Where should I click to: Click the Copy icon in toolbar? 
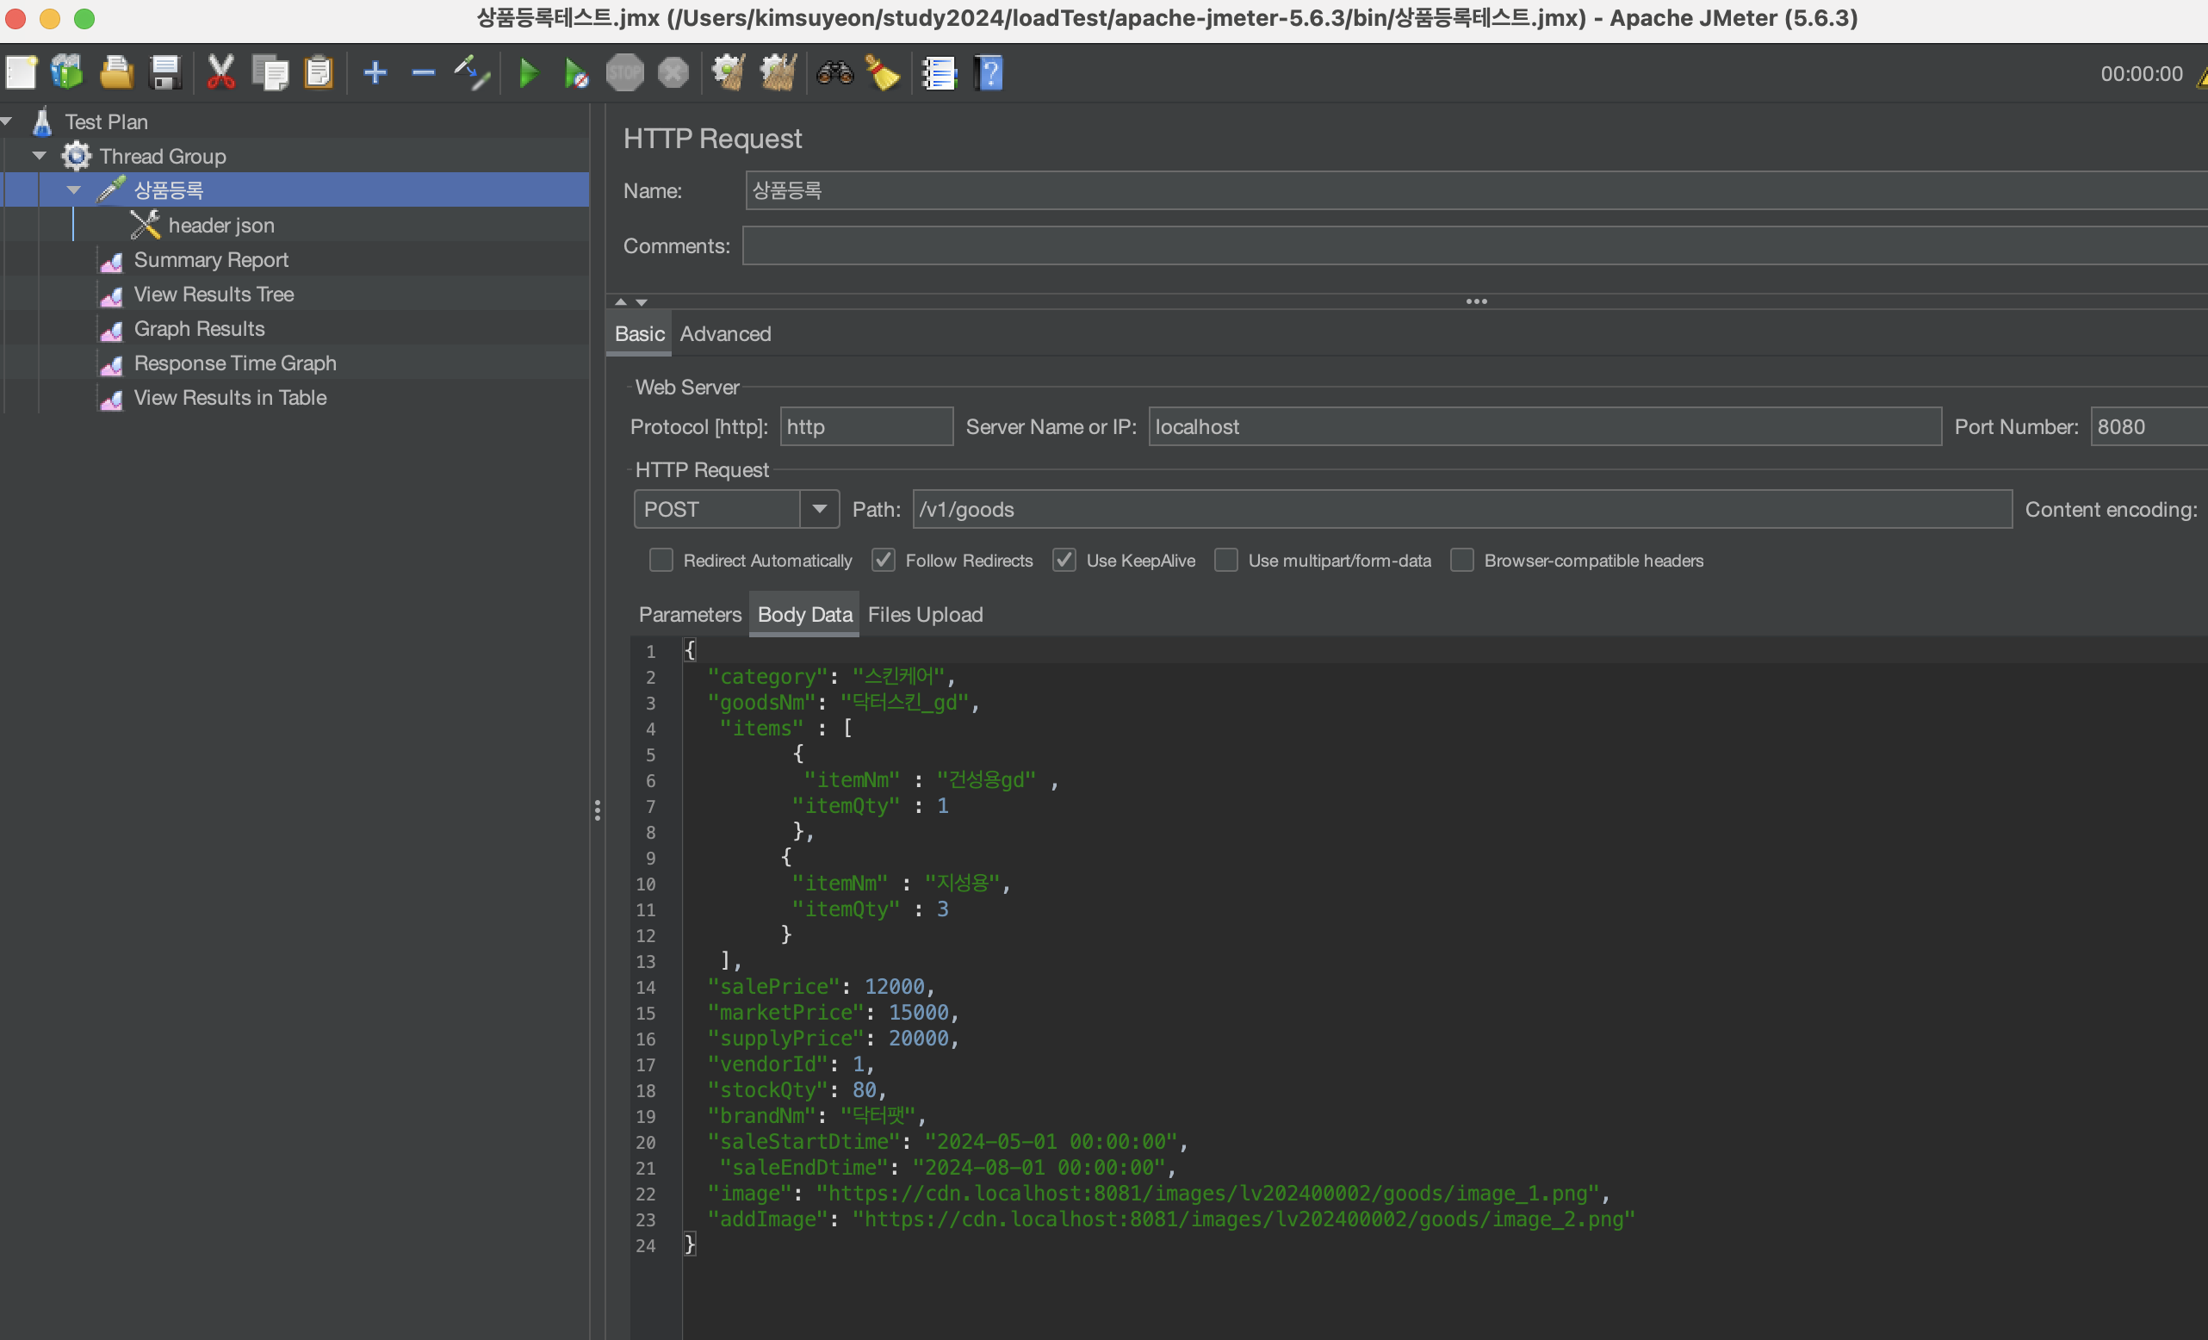[x=270, y=72]
